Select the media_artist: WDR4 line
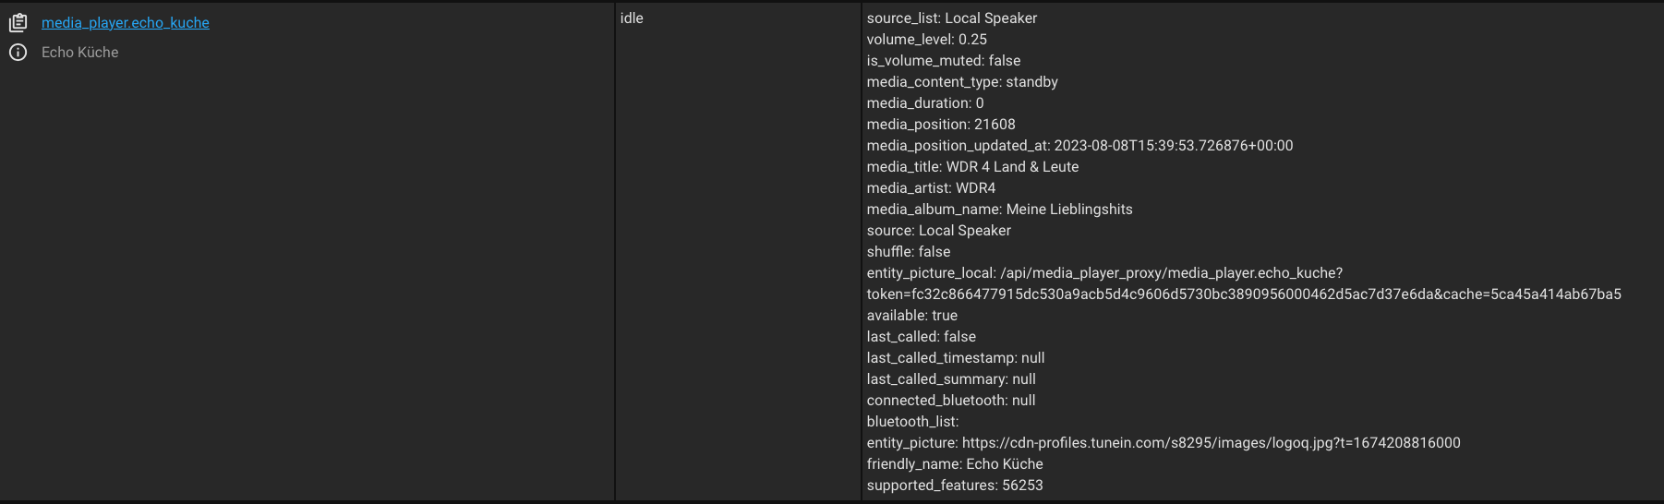 tap(931, 188)
